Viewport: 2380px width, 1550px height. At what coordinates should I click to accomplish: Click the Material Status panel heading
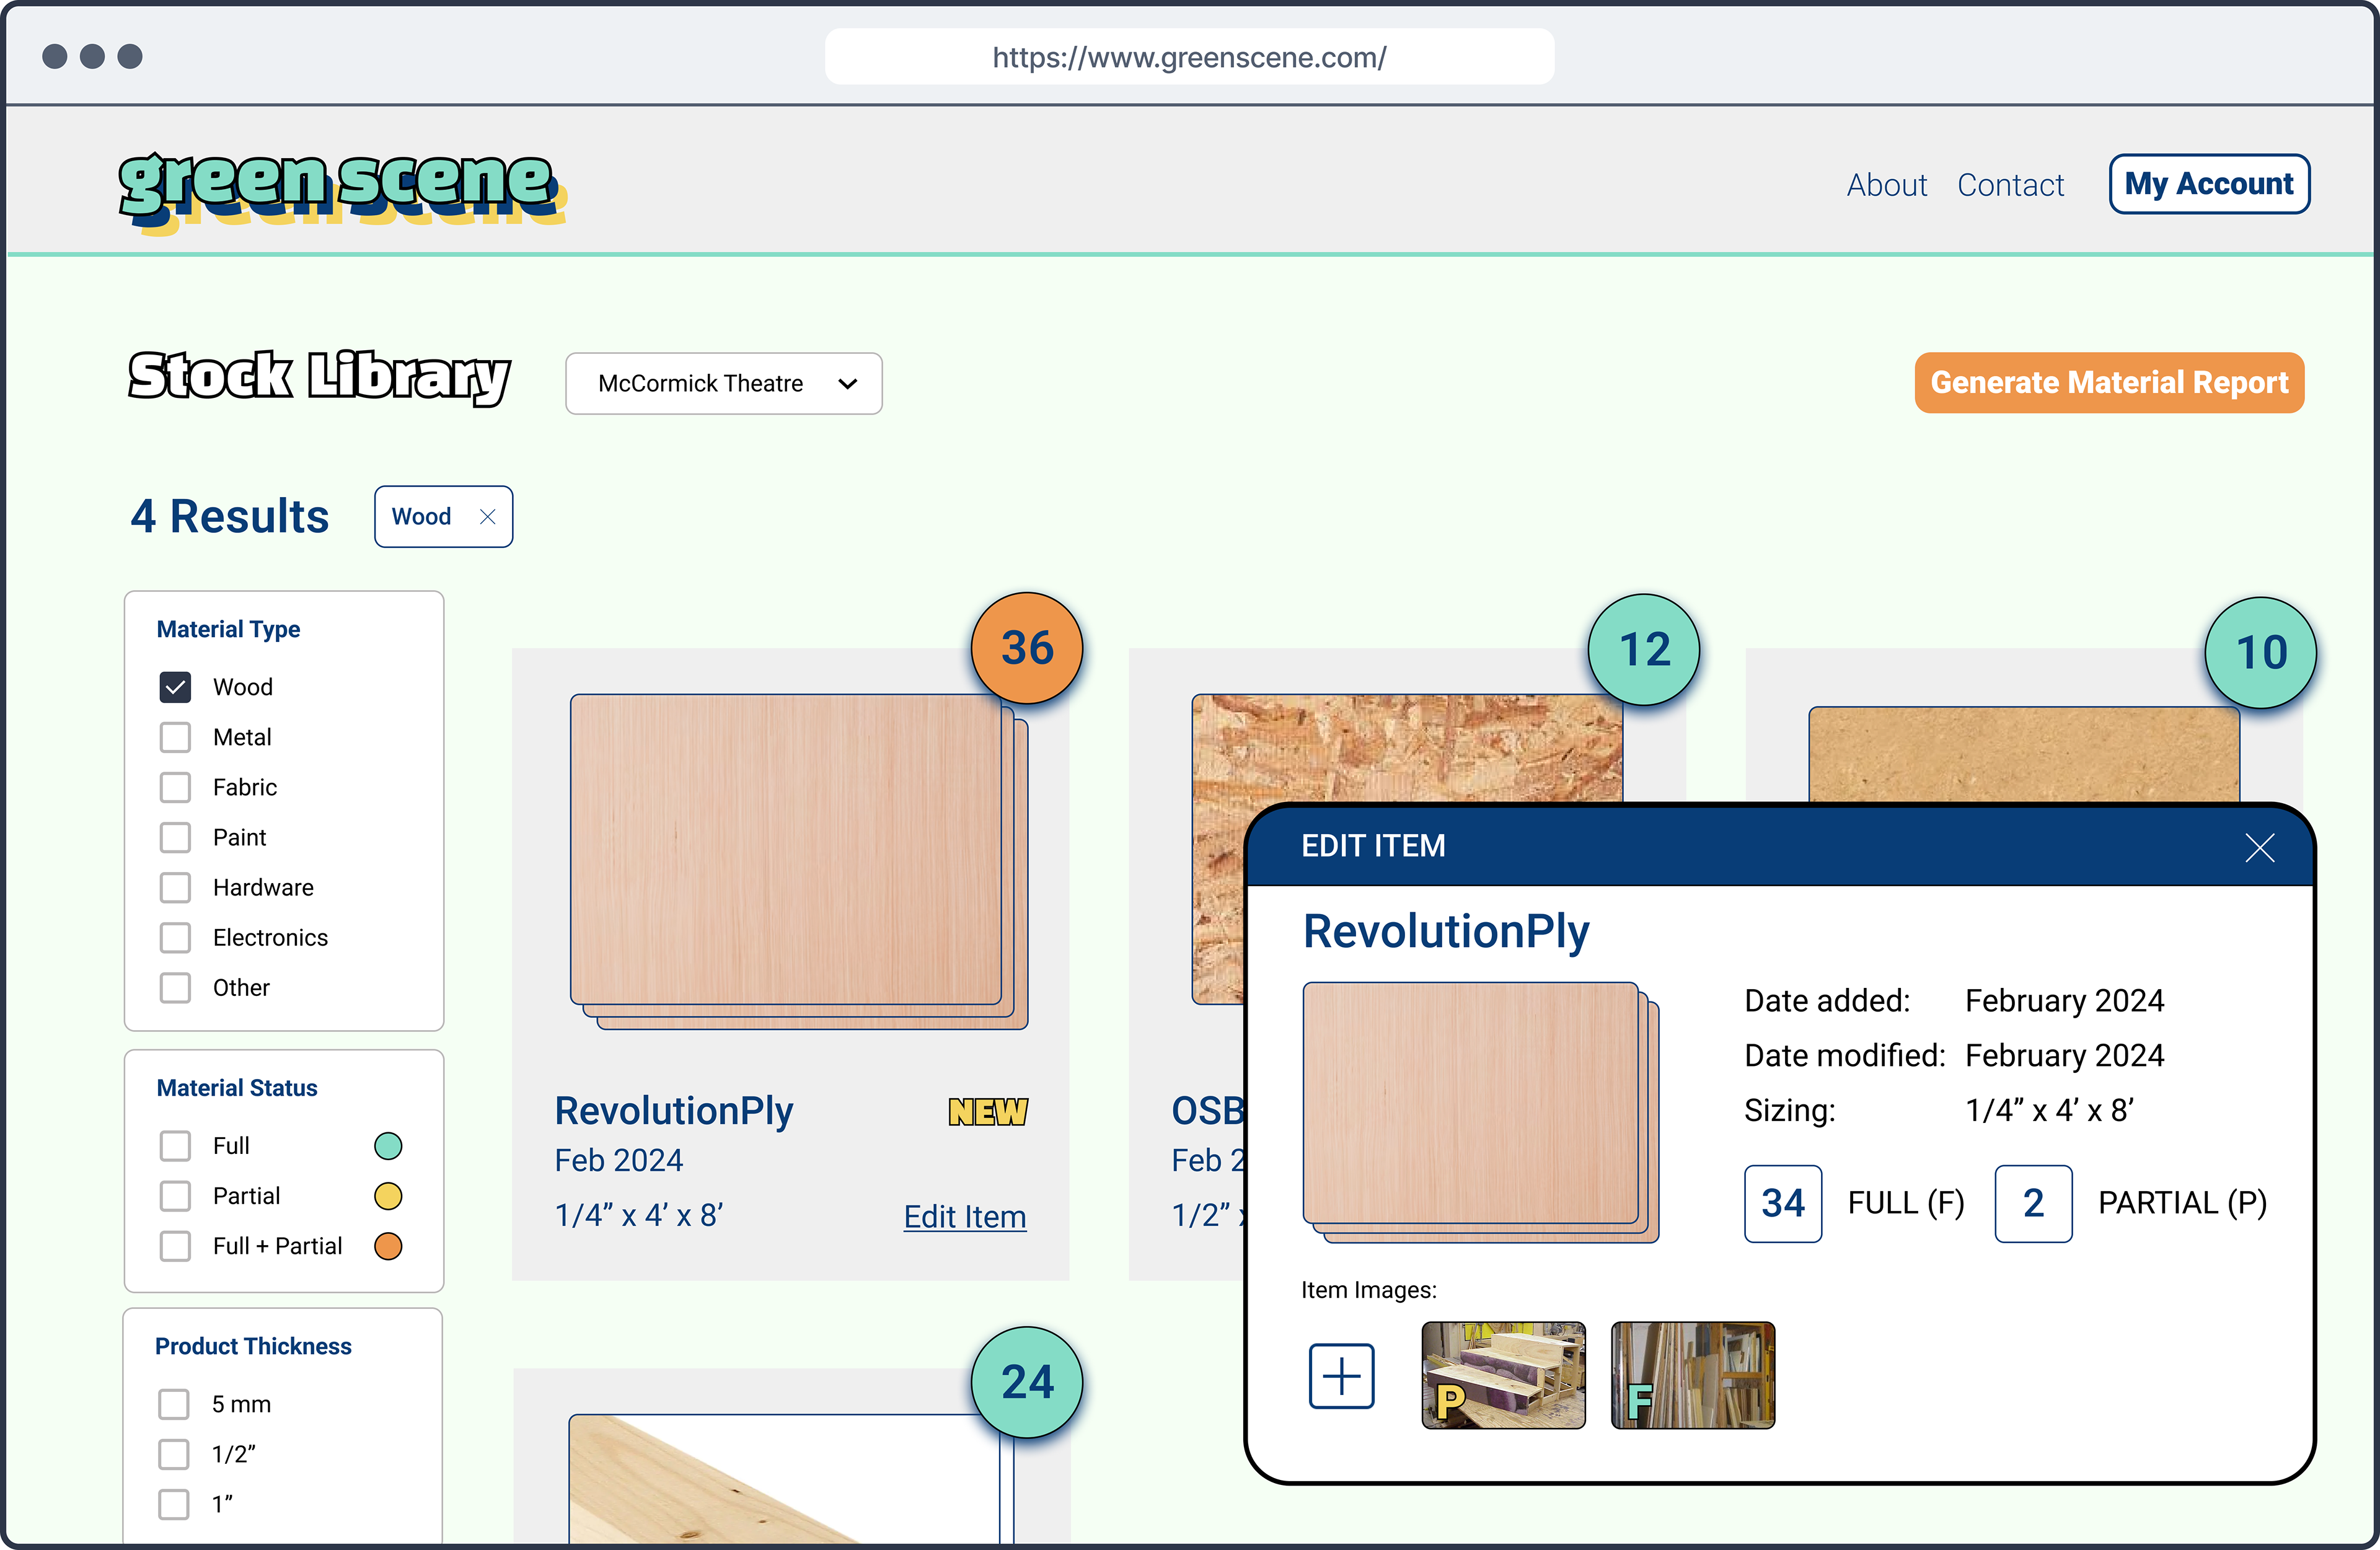coord(237,1088)
